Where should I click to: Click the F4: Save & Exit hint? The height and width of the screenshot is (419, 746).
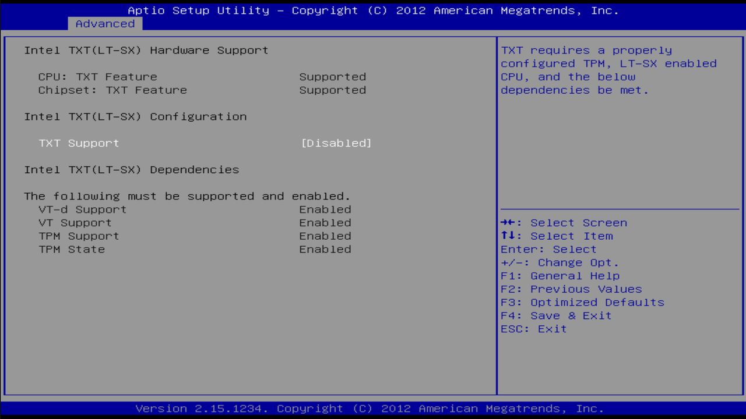[x=556, y=317]
